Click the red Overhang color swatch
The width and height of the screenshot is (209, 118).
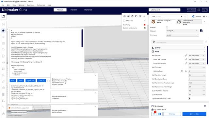pos(145,25)
